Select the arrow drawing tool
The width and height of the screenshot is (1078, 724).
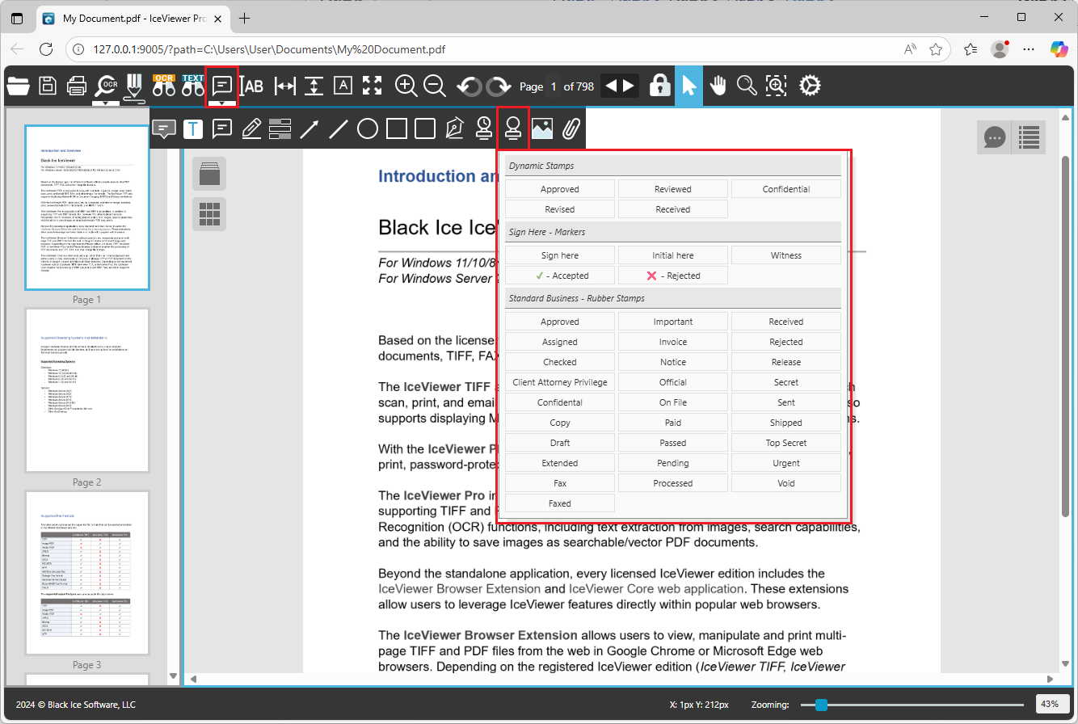pyautogui.click(x=310, y=128)
